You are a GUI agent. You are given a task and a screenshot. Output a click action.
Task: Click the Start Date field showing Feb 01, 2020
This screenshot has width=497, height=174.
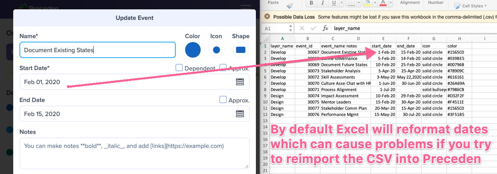tap(135, 82)
